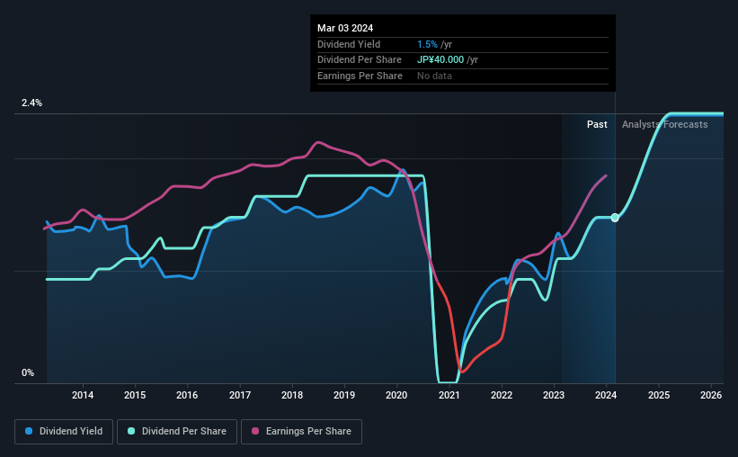Click the 'Dividend Yield' row label in tooltip
The height and width of the screenshot is (457, 738).
point(349,44)
